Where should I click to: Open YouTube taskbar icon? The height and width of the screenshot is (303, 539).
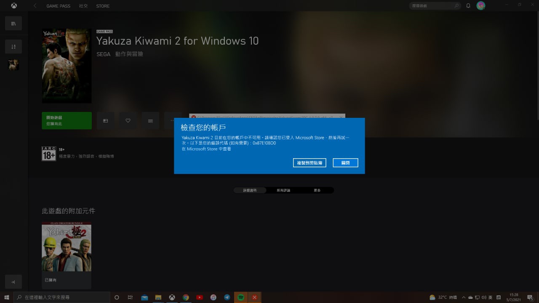pyautogui.click(x=200, y=297)
